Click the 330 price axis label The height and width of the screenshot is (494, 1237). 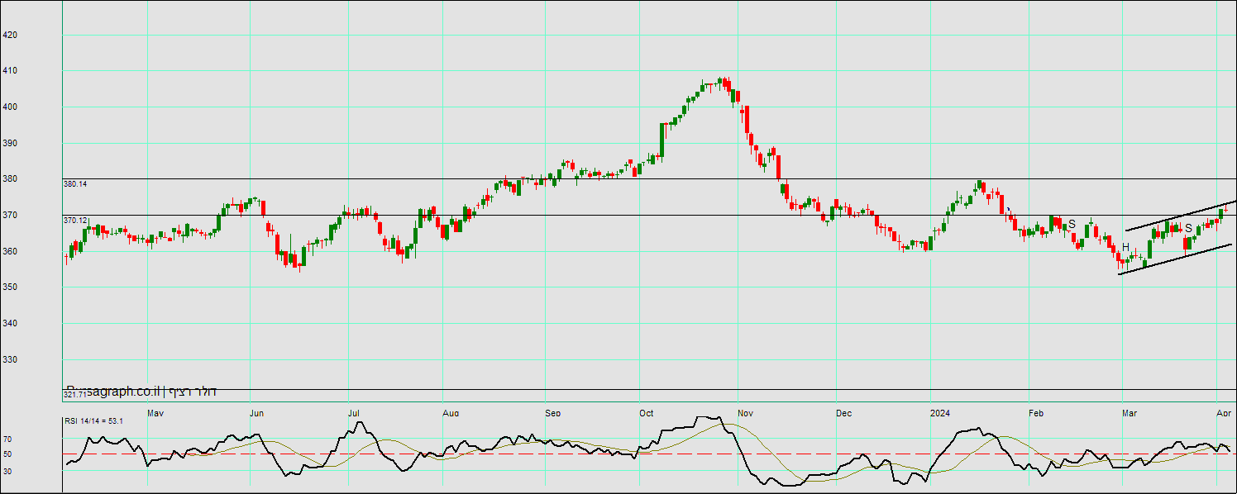[x=10, y=359]
